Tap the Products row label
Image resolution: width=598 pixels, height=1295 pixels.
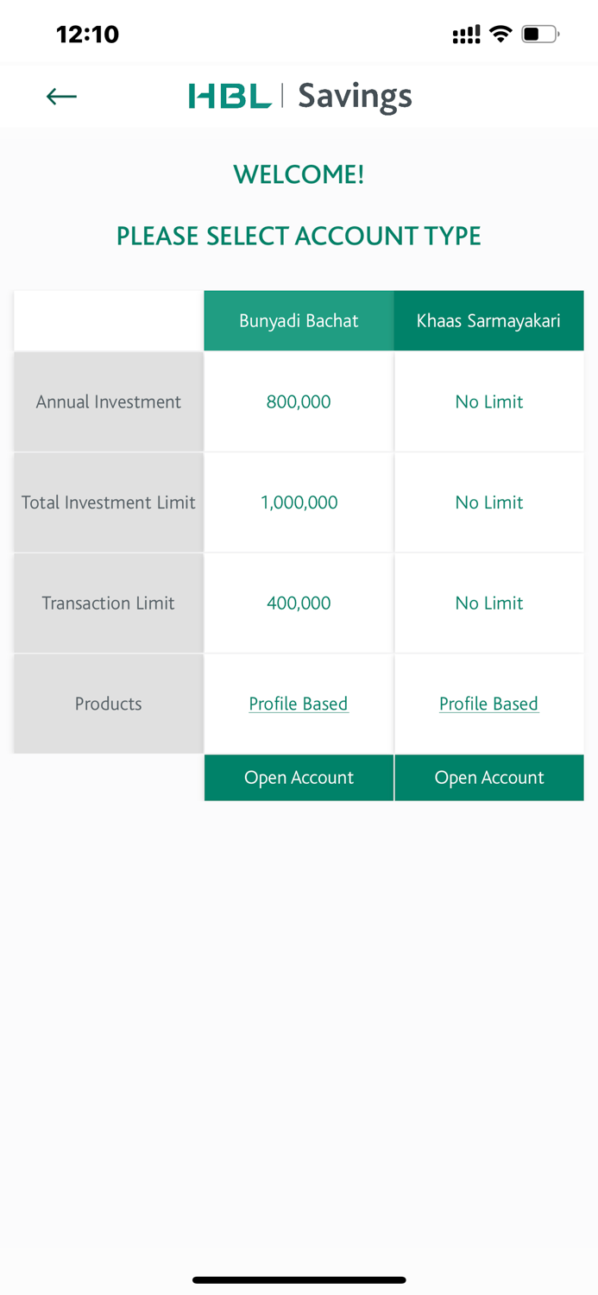click(108, 704)
